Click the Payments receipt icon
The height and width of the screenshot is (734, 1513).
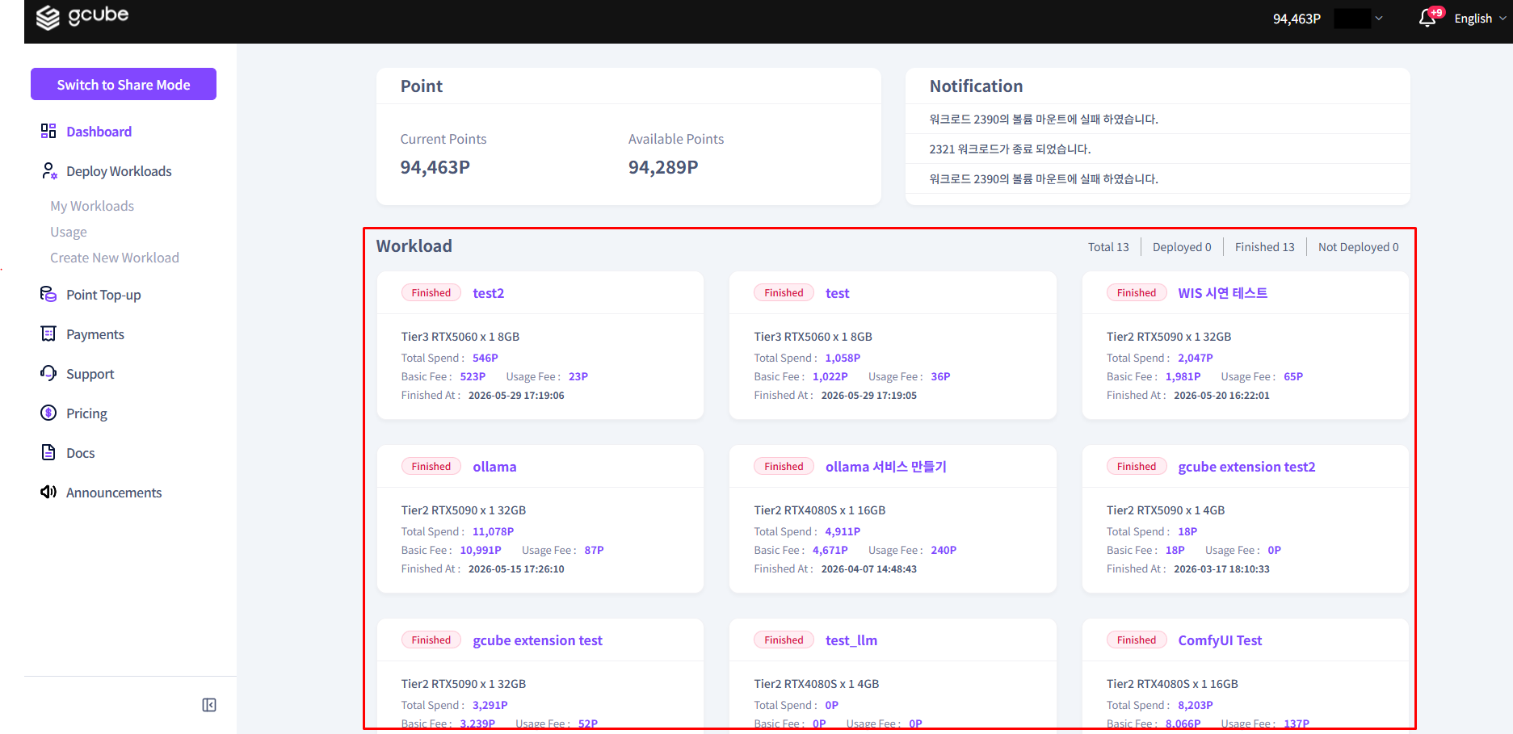48,333
